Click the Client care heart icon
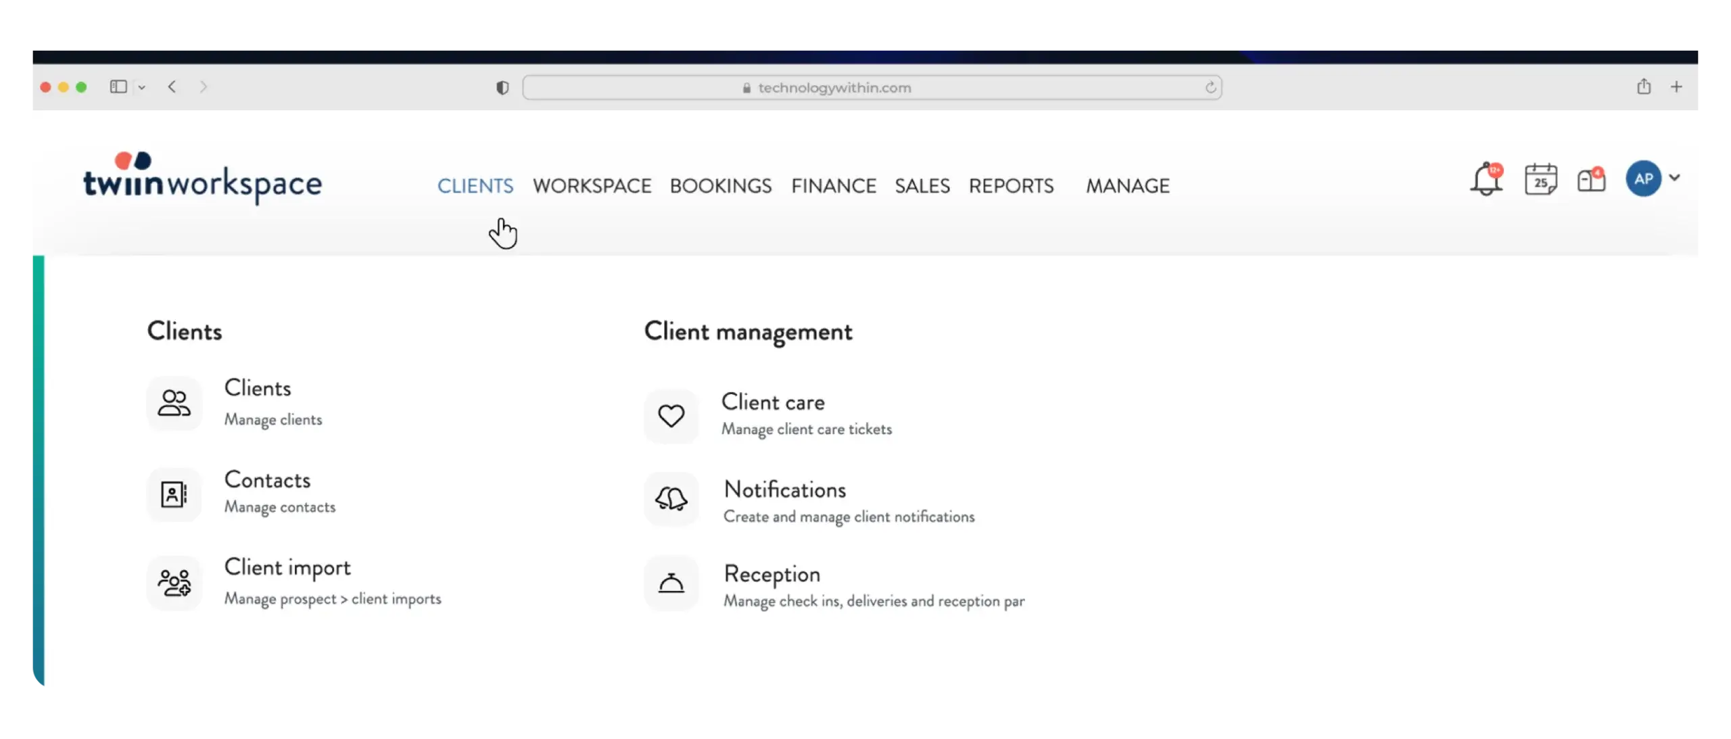 coord(671,416)
